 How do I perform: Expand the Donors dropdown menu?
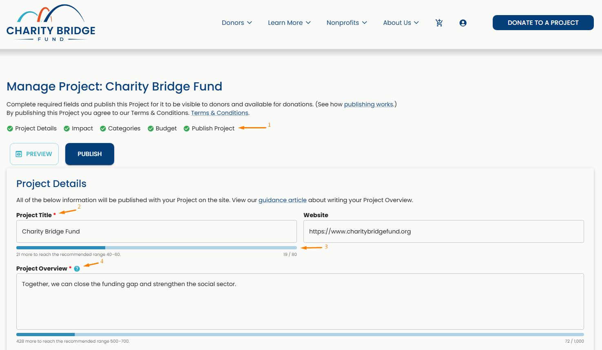pyautogui.click(x=237, y=23)
